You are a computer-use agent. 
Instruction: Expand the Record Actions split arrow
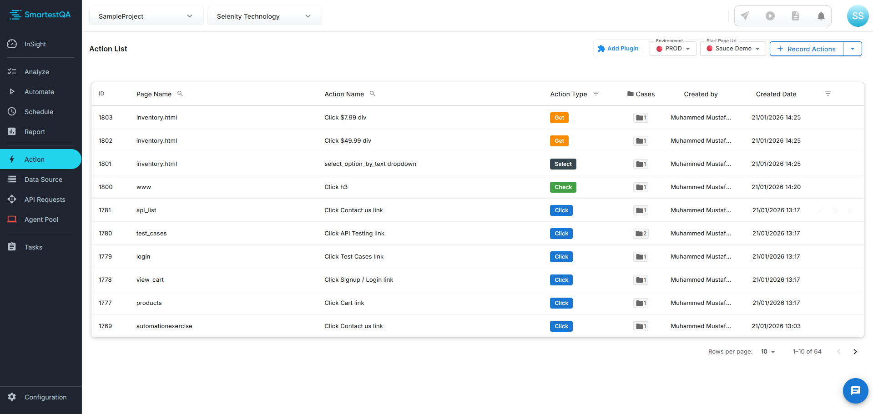tap(853, 49)
